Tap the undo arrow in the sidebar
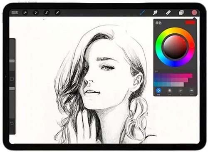Viewport: 208px width, 152px height. [12, 124]
